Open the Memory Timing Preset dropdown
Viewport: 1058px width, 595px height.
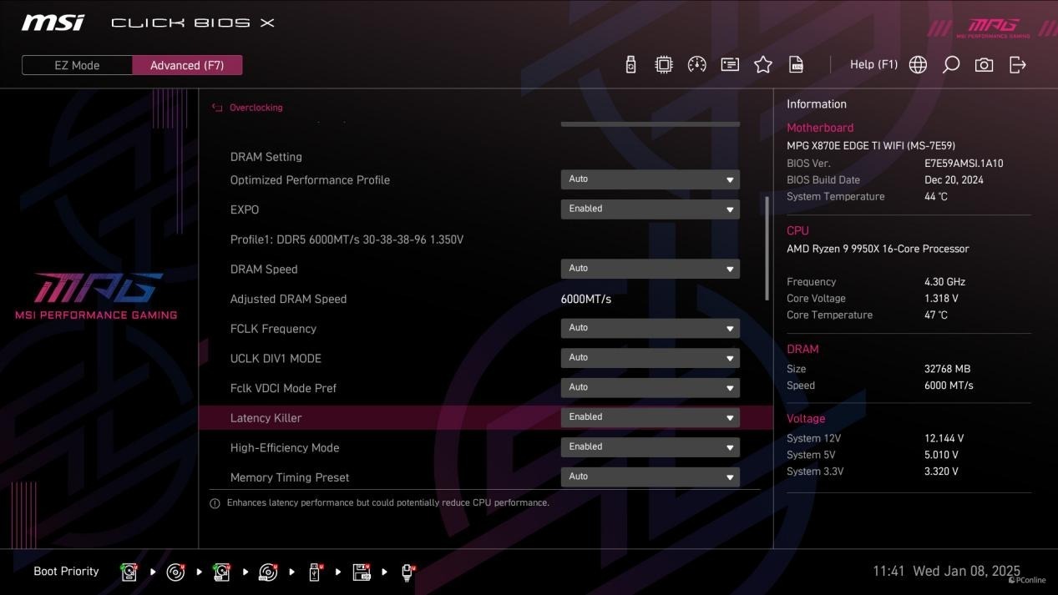pyautogui.click(x=650, y=477)
